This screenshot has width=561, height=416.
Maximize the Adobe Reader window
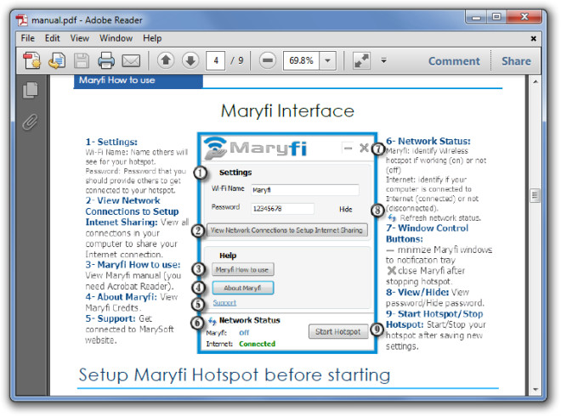coord(496,17)
